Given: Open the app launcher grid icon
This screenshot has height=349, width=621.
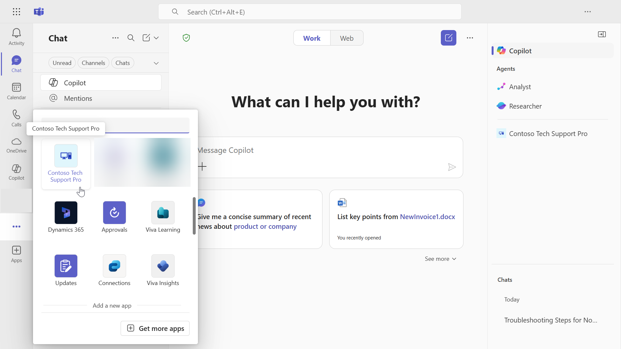Looking at the screenshot, I should tap(16, 12).
